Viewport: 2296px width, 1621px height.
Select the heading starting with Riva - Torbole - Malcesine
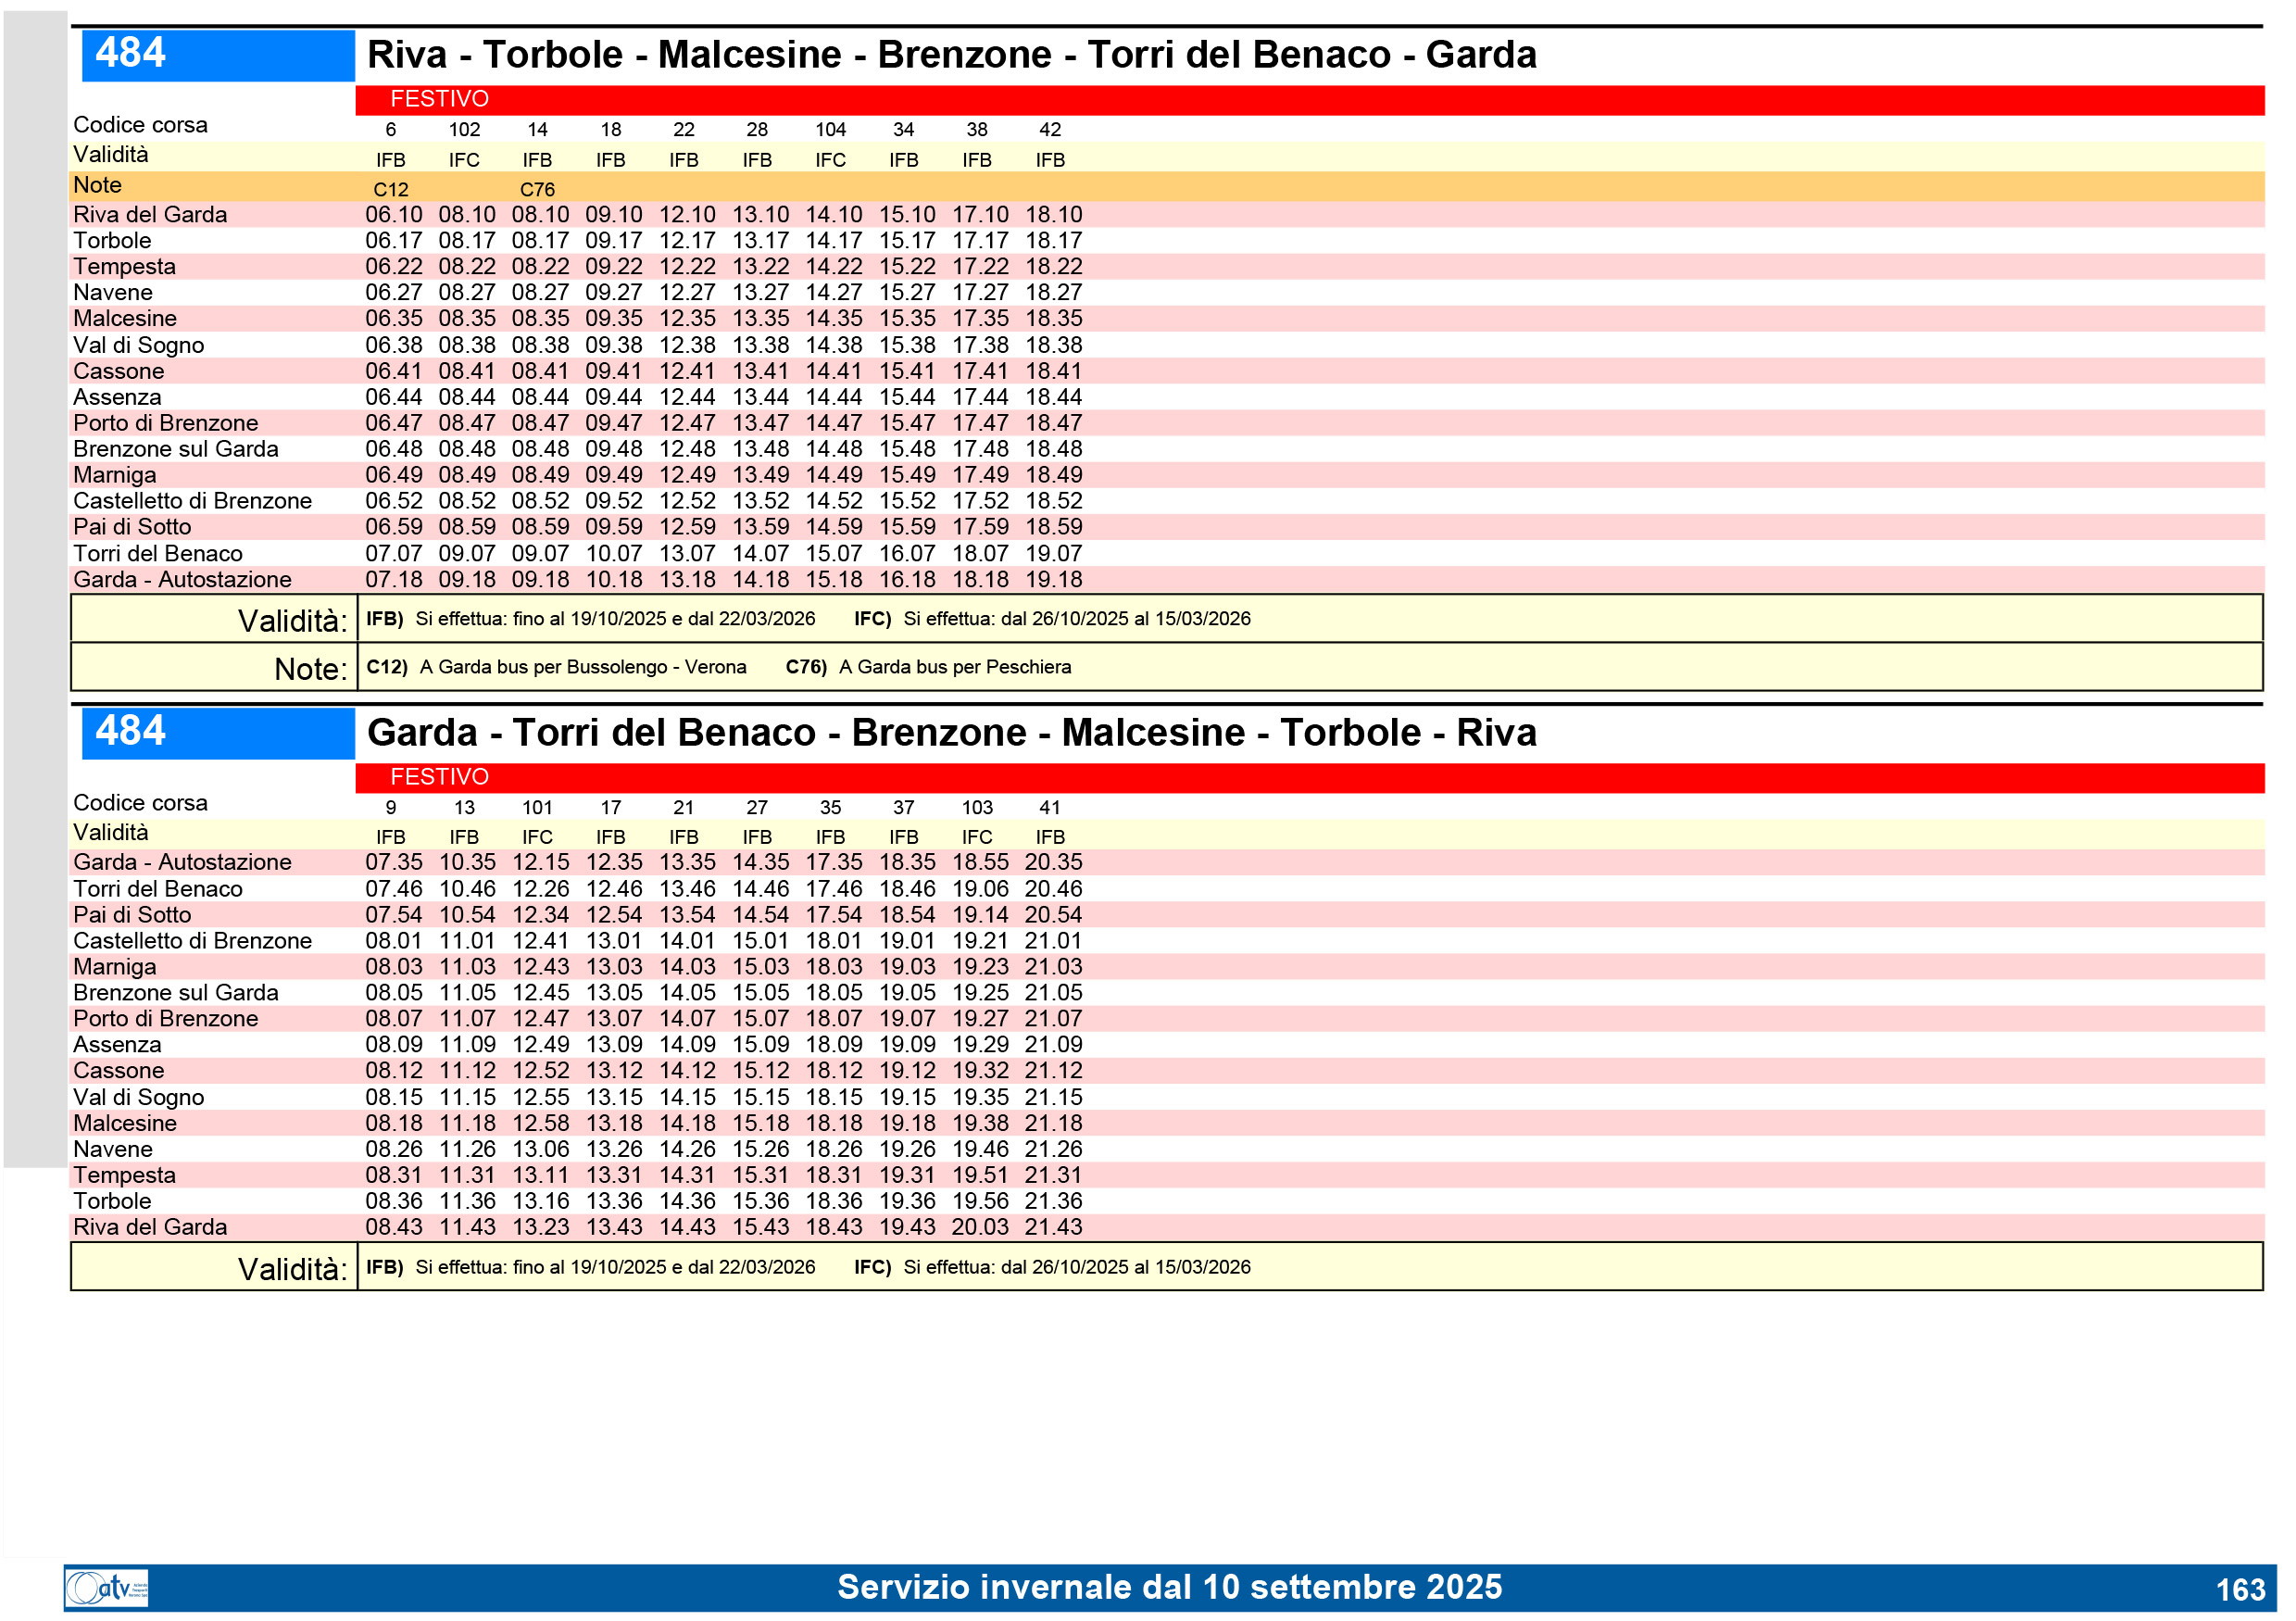point(950,55)
